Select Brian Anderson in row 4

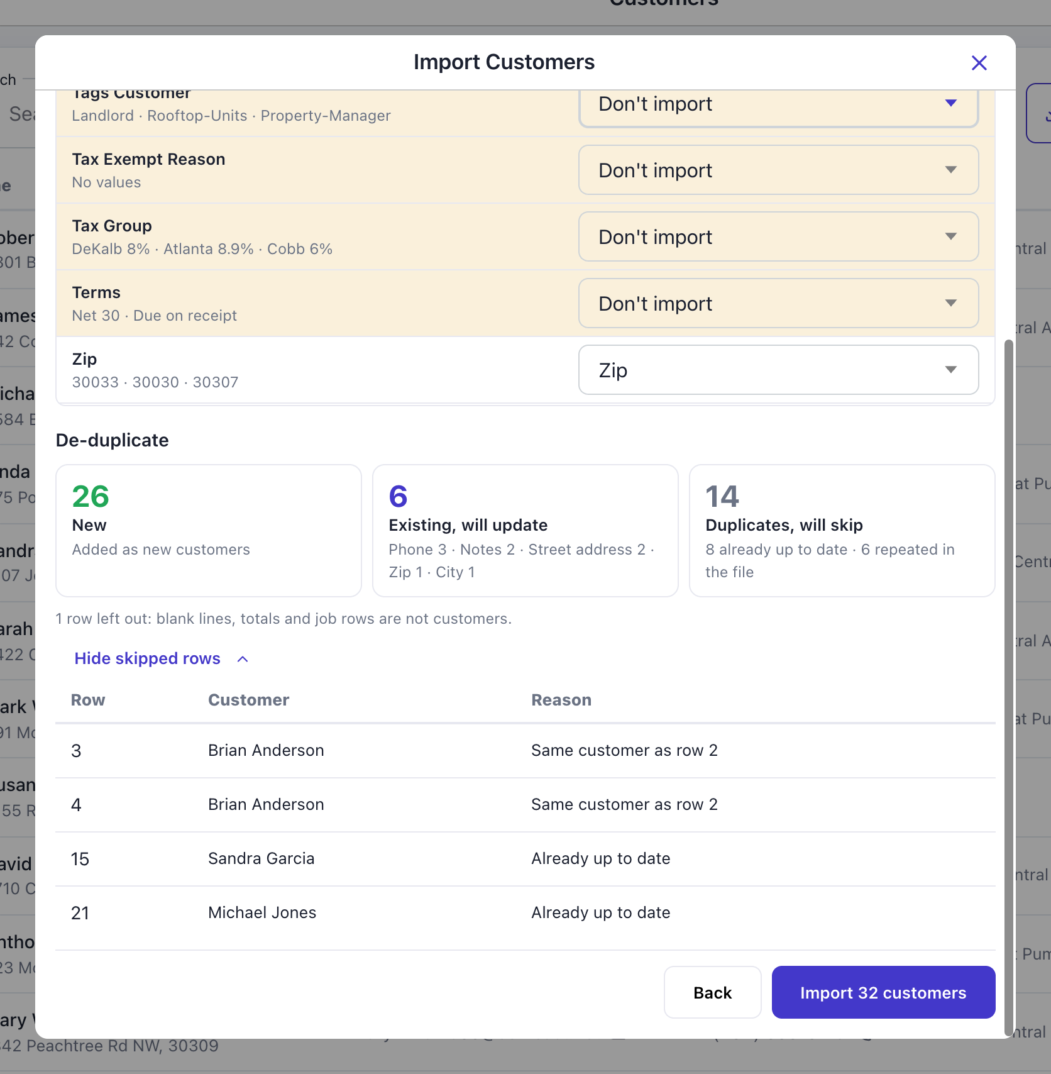coord(266,804)
